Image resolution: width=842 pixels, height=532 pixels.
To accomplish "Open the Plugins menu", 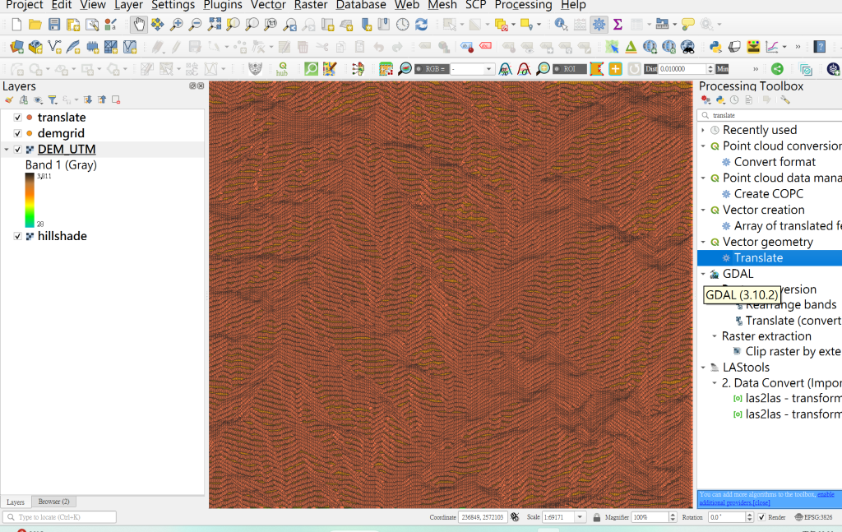I will point(222,5).
